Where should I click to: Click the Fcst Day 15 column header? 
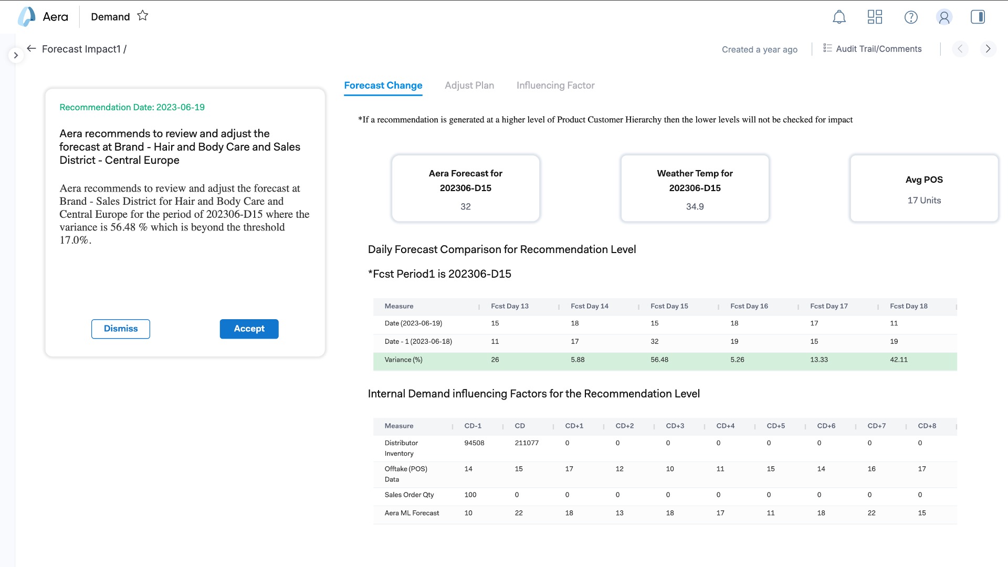(x=669, y=306)
